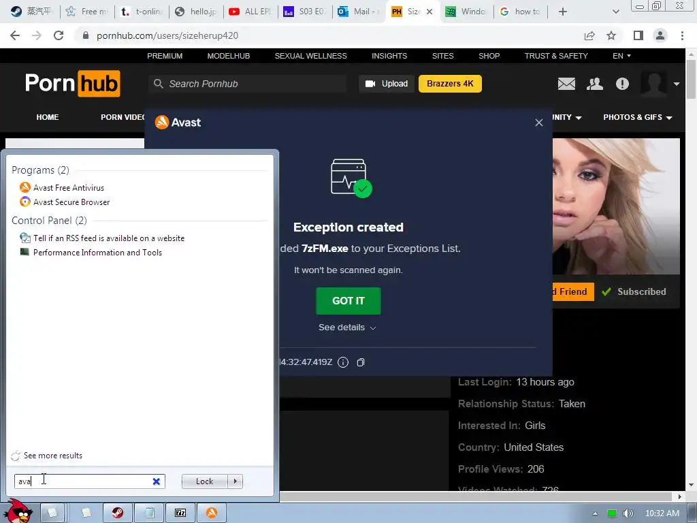
Task: Click the taskbar clock 10:32 AM
Action: 662,513
